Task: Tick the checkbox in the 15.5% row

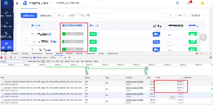Action: pyautogui.click(x=24, y=34)
